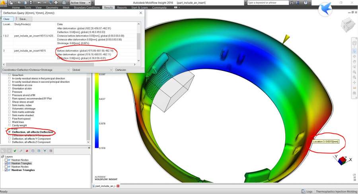Click Location 3 deflection label on model
Viewport: 358px width, 194px height.
tap(325, 142)
